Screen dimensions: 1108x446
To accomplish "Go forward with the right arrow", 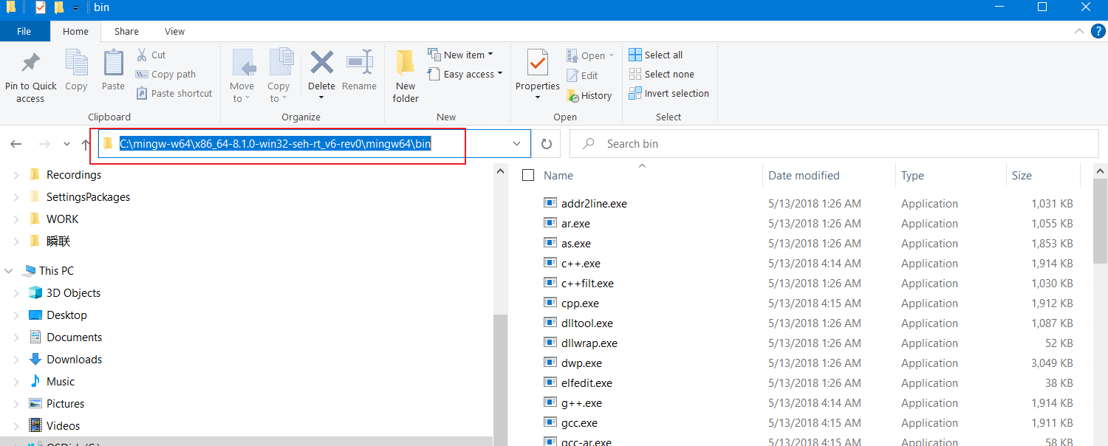I will pyautogui.click(x=44, y=144).
